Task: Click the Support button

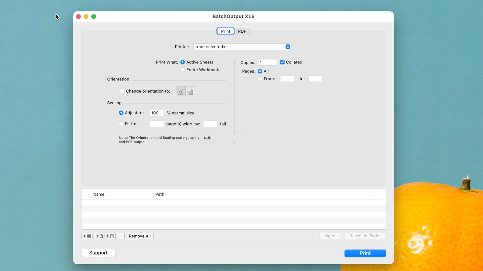Action: coord(98,253)
